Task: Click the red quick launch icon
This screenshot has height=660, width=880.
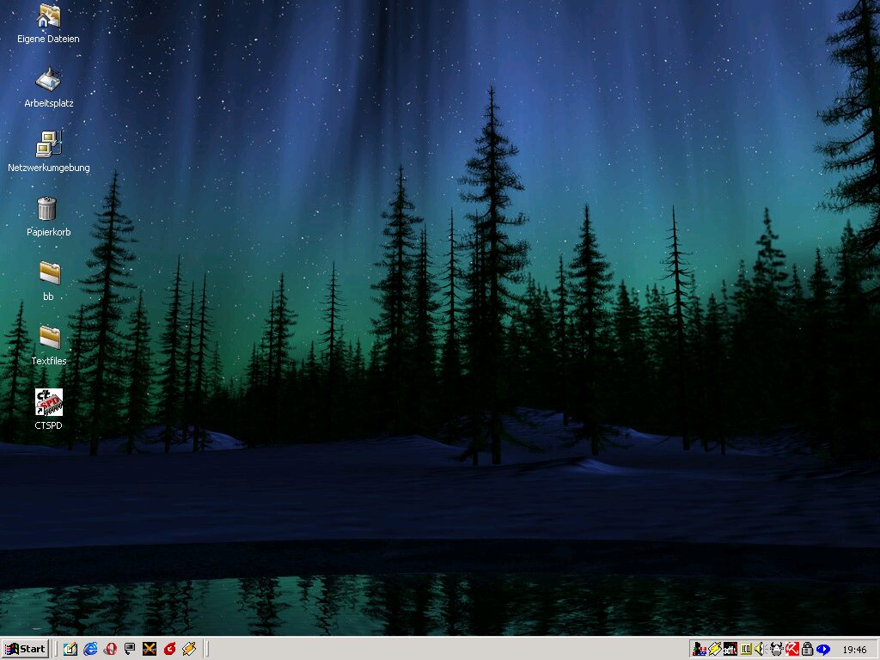Action: coord(169,649)
